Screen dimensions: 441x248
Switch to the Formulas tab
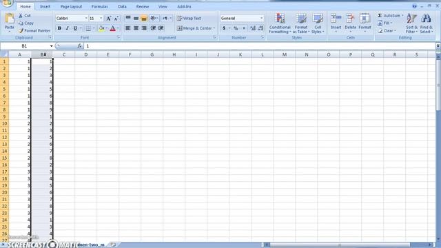click(x=99, y=6)
